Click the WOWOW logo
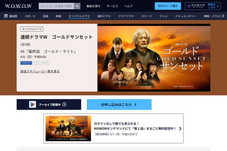This screenshot has height=151, width=227. click(18, 6)
